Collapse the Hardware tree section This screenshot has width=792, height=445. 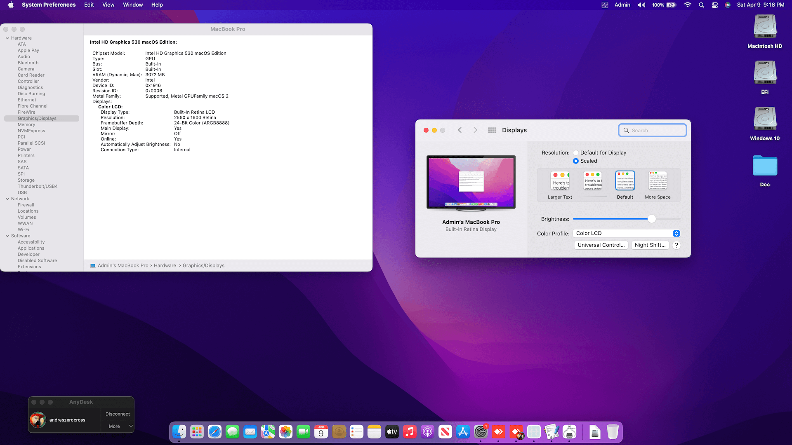(7, 38)
